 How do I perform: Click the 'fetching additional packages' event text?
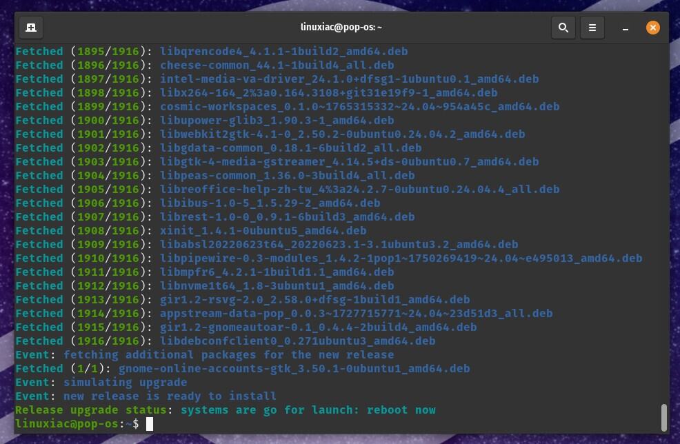pyautogui.click(x=228, y=355)
